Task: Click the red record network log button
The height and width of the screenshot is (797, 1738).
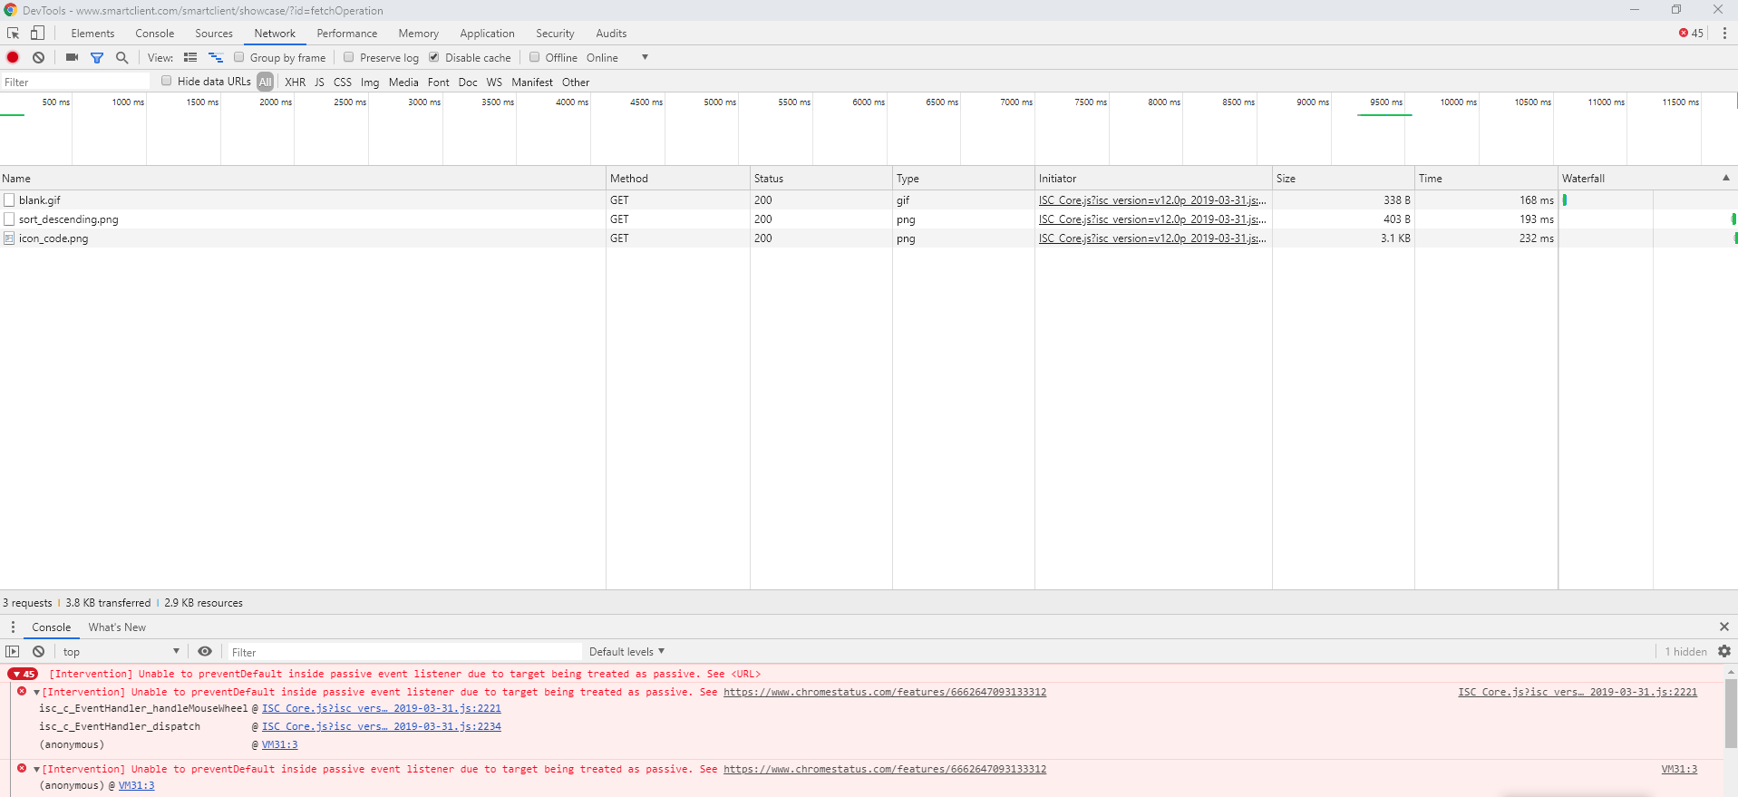Action: click(x=13, y=57)
